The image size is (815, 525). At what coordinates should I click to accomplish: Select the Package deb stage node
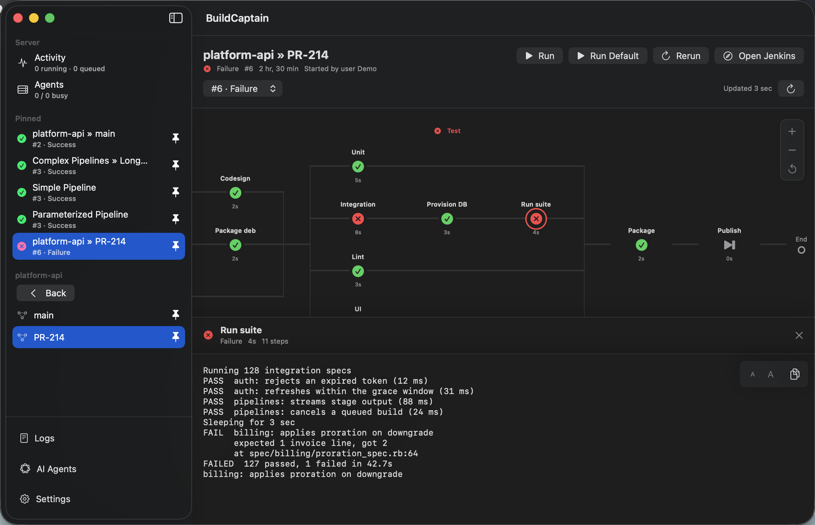(x=236, y=245)
